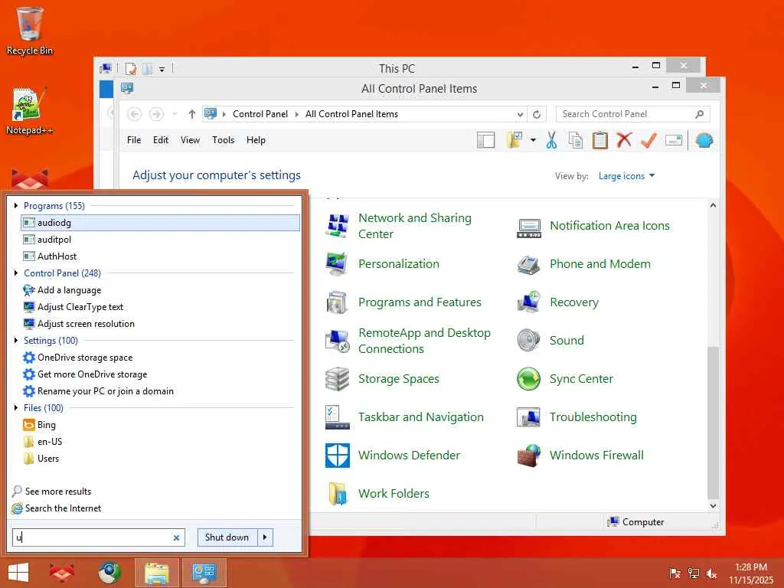Collapse the Files (100) results group
Viewport: 784px width, 588px height.
click(x=16, y=407)
